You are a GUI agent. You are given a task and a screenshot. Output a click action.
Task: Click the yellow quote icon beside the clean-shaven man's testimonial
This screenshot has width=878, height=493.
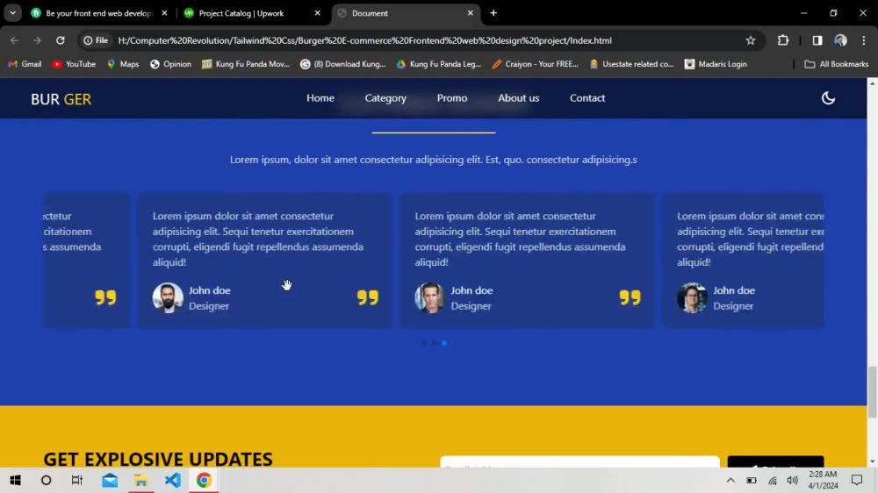[x=630, y=297]
